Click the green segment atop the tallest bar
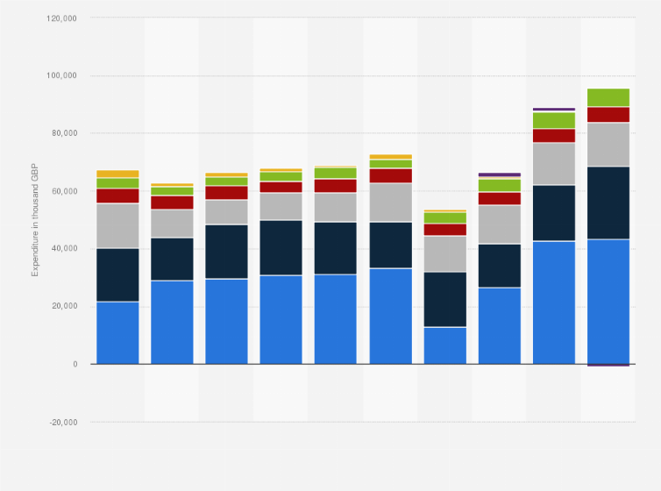 pos(608,97)
